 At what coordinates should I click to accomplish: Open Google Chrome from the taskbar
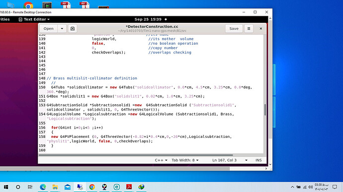click(x=92, y=187)
